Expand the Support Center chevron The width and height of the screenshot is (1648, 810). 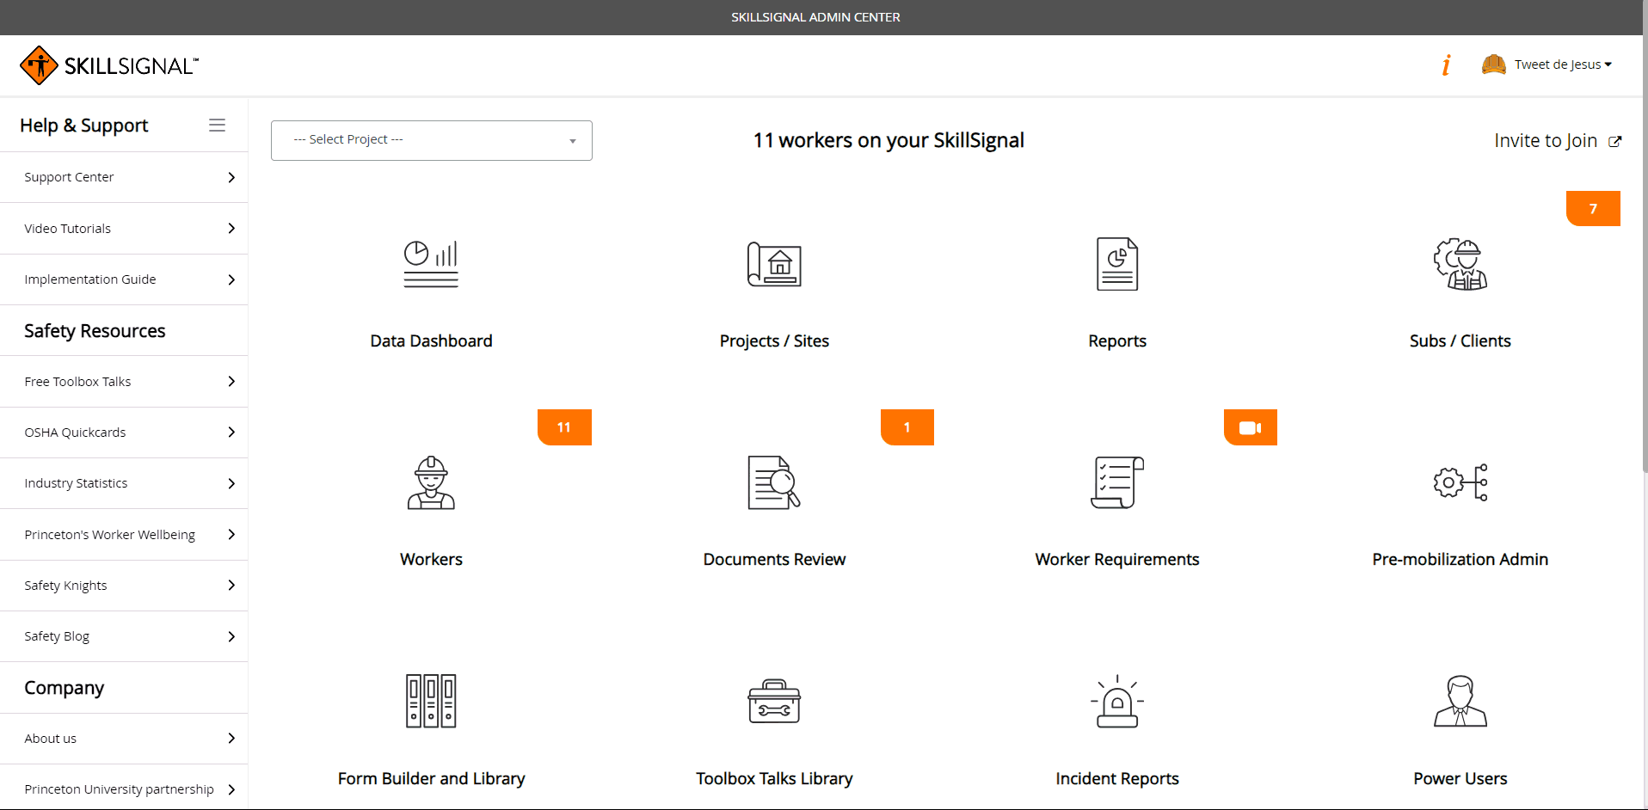pos(231,177)
